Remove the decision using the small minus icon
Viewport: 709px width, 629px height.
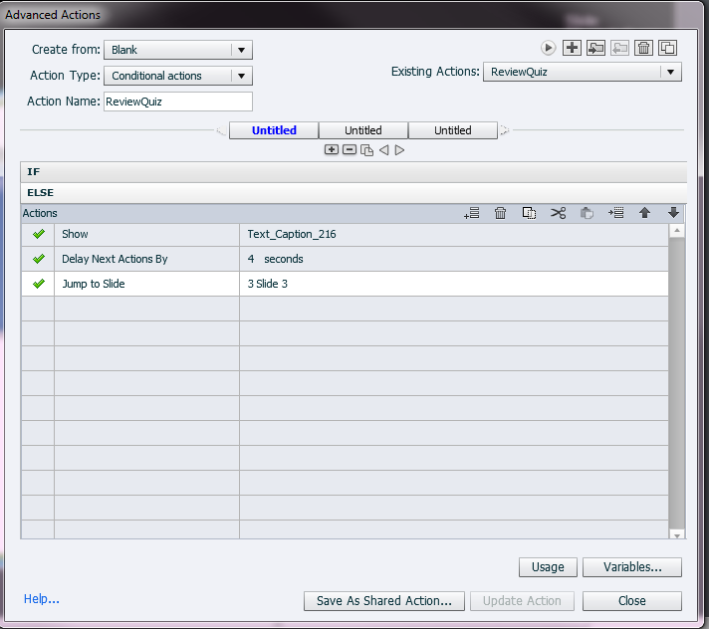(349, 150)
